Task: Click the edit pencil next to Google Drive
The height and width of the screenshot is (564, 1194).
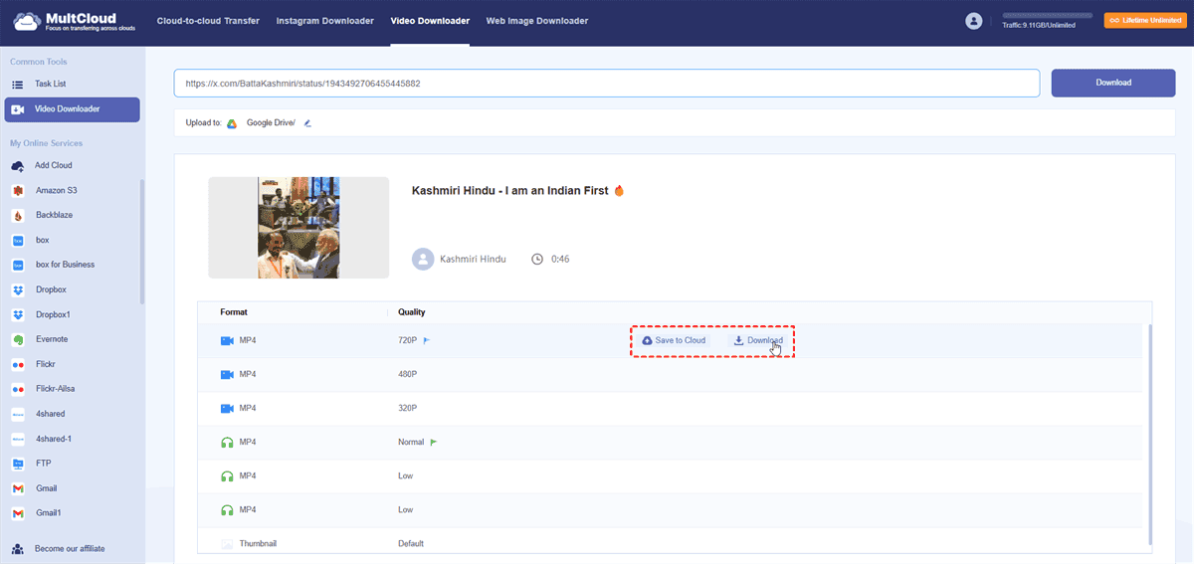Action: click(307, 123)
